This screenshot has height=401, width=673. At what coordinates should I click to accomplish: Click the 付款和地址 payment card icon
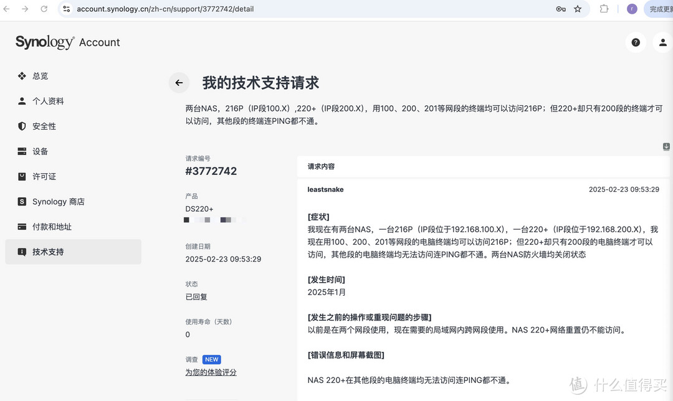(x=21, y=227)
